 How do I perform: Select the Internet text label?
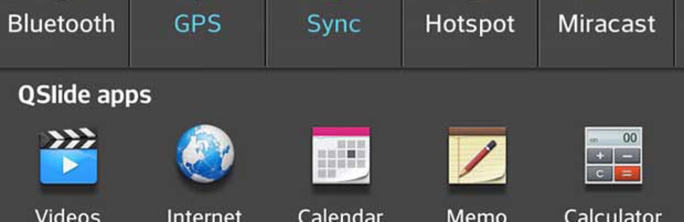pos(205,215)
